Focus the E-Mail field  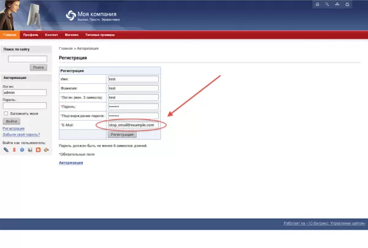[133, 125]
